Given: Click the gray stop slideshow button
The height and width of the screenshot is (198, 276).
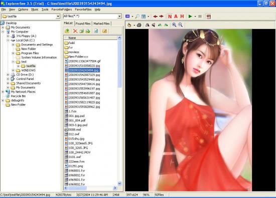Looking at the screenshot, I should click(x=200, y=16).
